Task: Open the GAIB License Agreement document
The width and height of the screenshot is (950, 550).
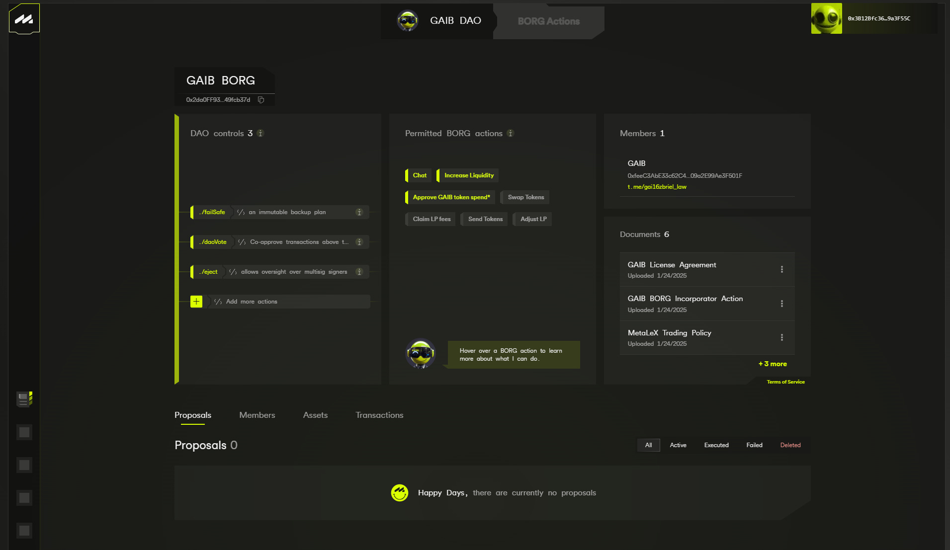Action: coord(672,265)
